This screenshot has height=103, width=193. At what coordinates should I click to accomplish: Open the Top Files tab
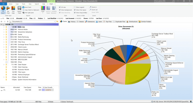[108, 22]
